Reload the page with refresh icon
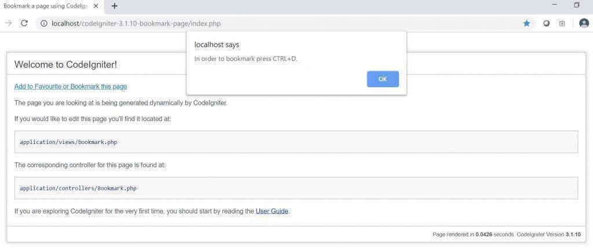 (x=24, y=23)
